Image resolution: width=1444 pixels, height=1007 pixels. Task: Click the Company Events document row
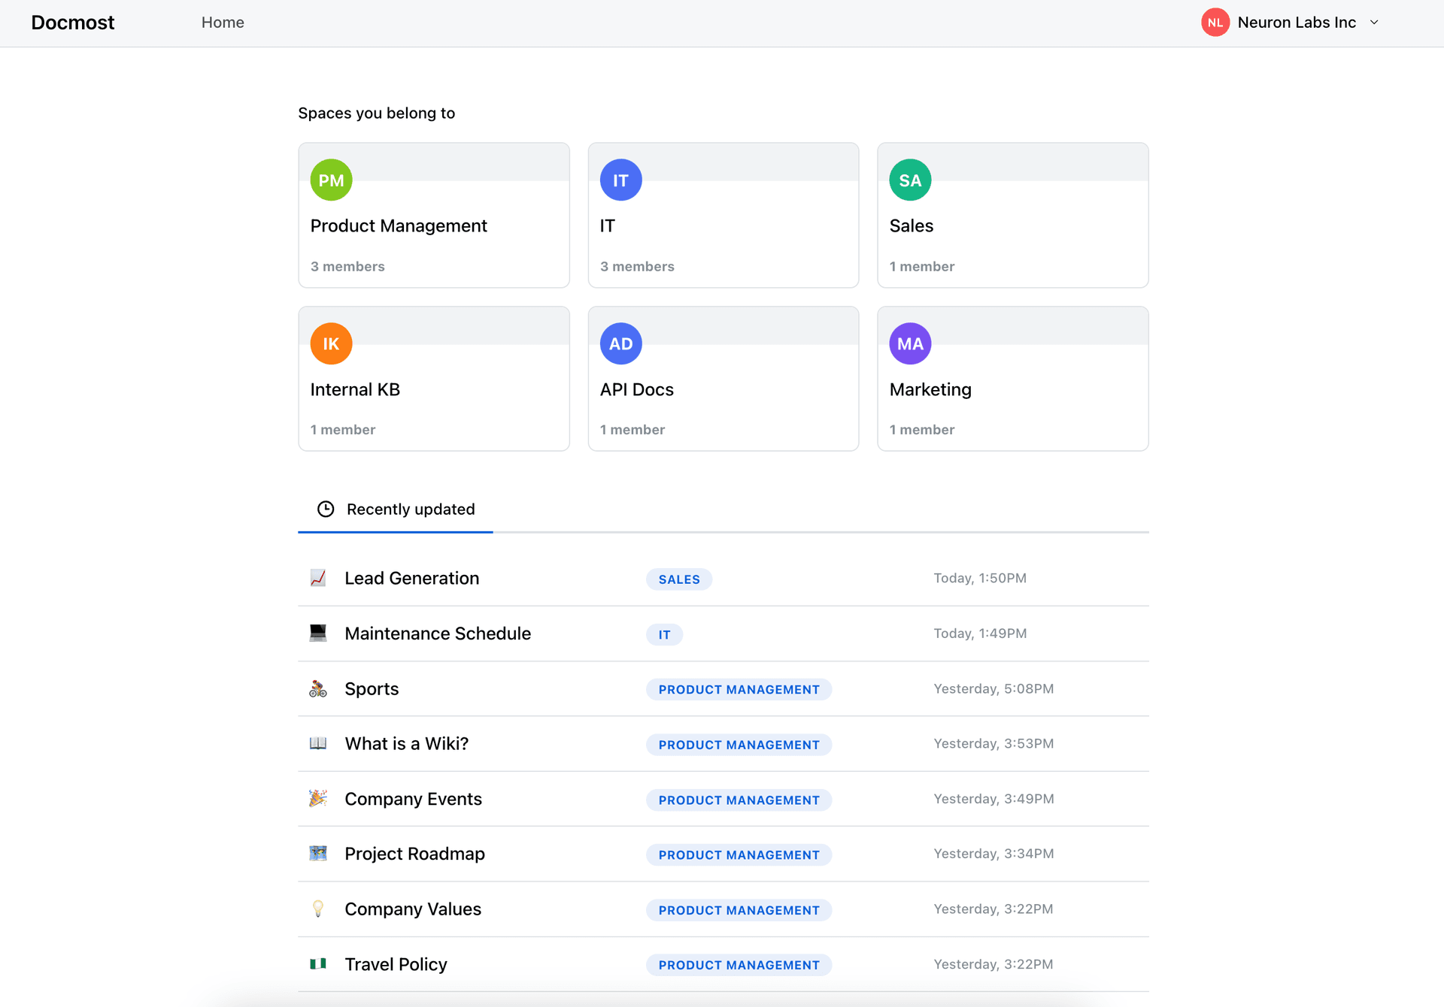point(724,799)
